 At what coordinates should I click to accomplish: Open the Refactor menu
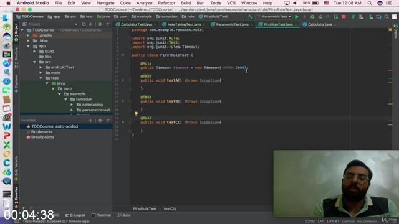tap(166, 3)
